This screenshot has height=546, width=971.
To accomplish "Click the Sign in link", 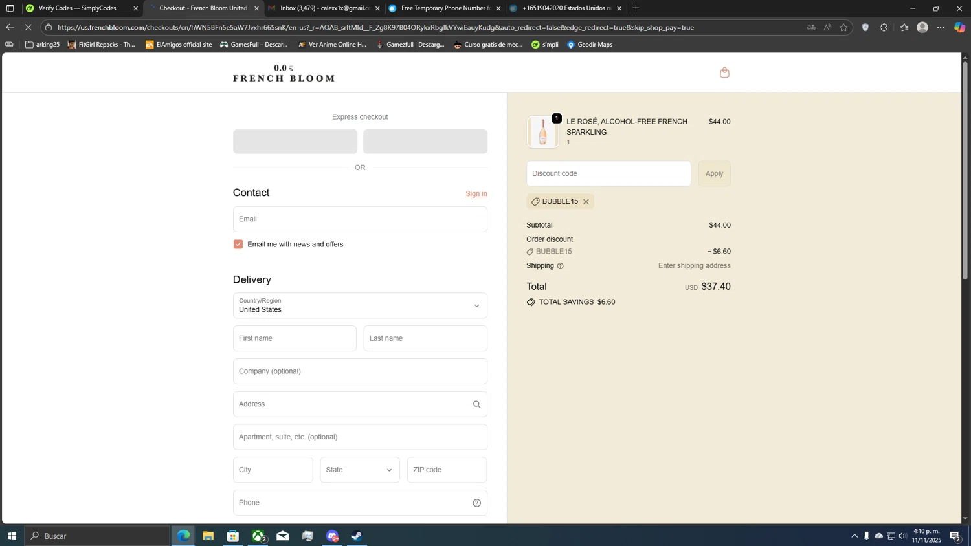I will click(x=476, y=194).
